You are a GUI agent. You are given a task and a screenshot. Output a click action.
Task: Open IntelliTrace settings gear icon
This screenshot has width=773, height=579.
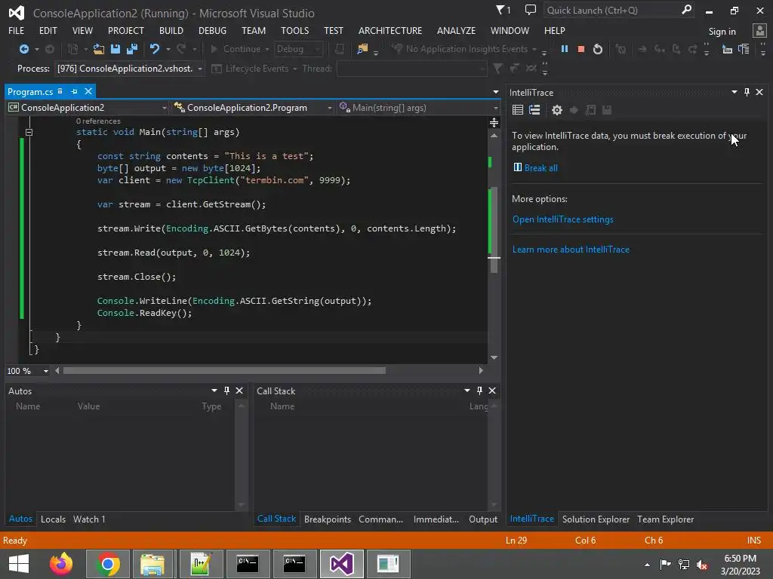pyautogui.click(x=557, y=110)
